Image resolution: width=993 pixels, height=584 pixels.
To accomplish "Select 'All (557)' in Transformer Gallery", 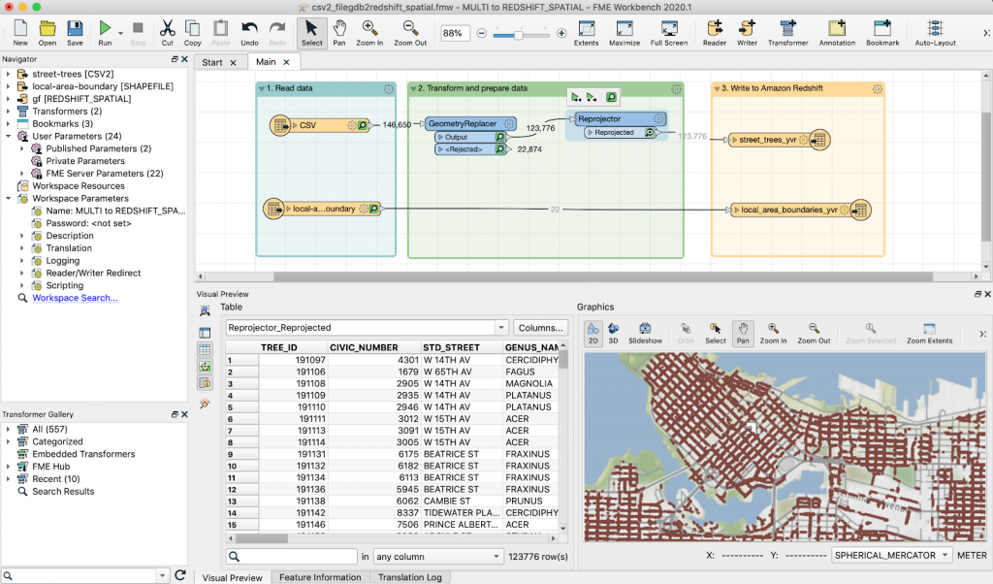I will tap(50, 429).
